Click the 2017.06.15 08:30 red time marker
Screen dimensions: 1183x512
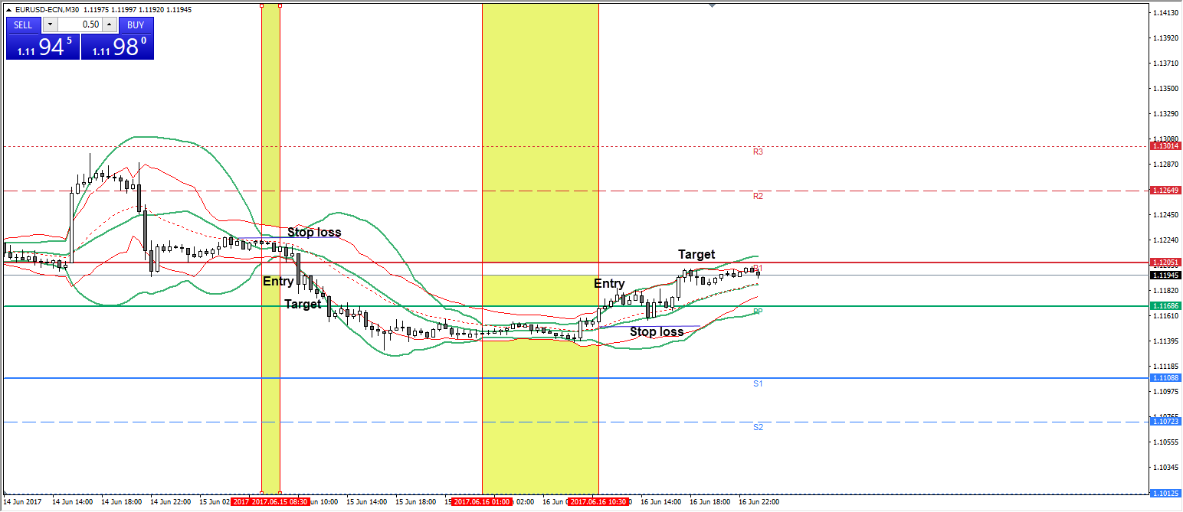(270, 502)
